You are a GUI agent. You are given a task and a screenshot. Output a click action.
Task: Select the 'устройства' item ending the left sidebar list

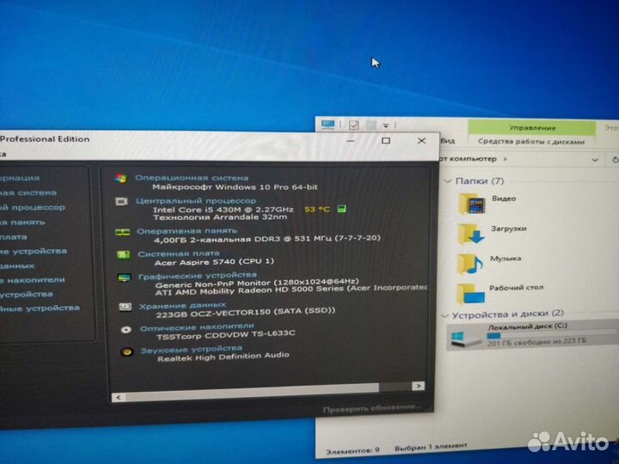tap(40, 308)
